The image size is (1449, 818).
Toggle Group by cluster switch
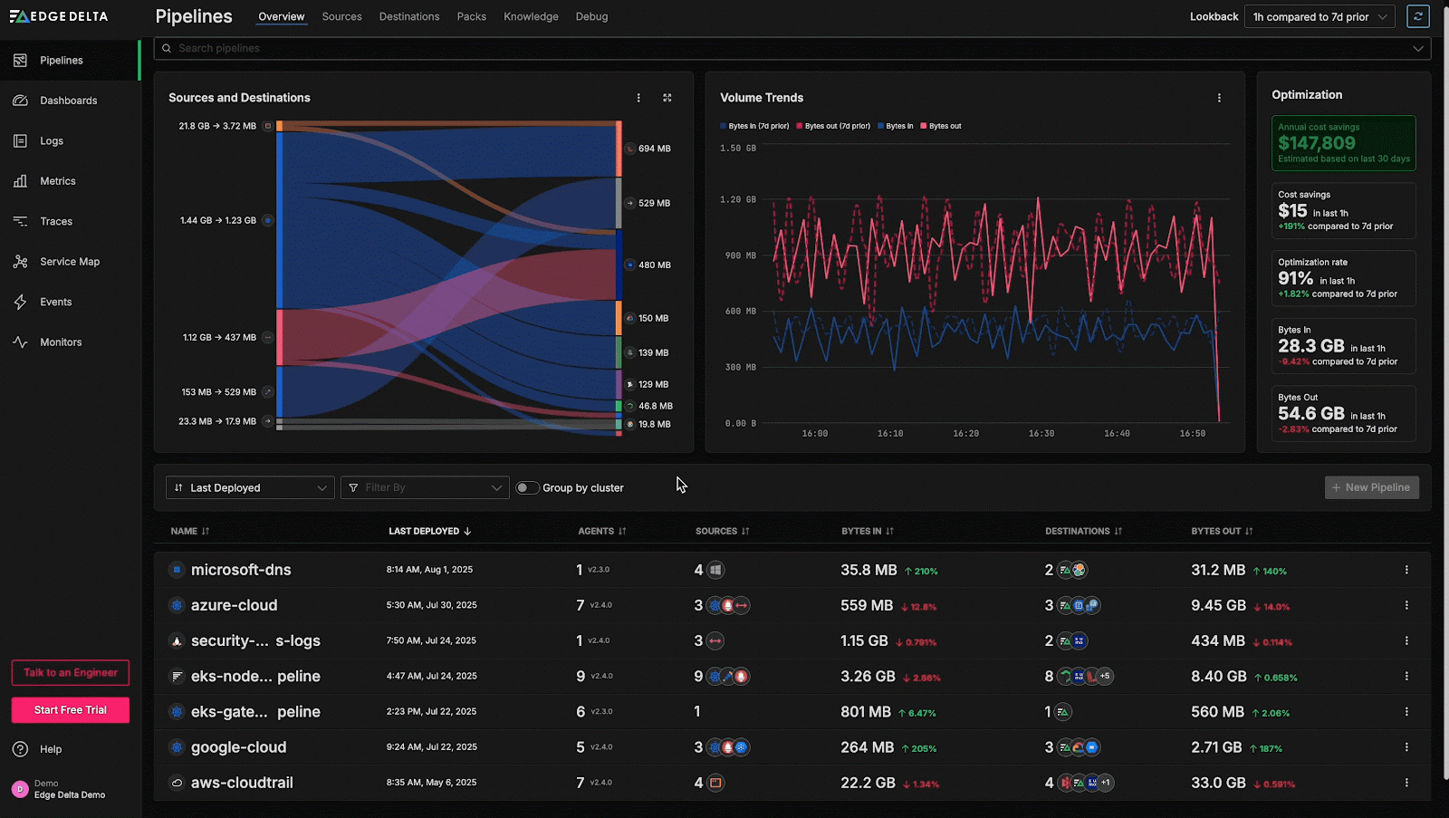527,487
